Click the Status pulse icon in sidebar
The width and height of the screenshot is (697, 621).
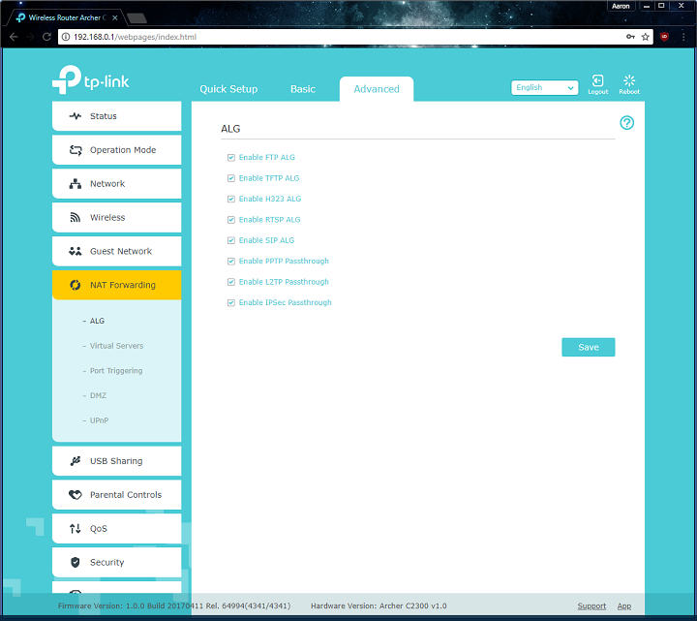coord(76,116)
